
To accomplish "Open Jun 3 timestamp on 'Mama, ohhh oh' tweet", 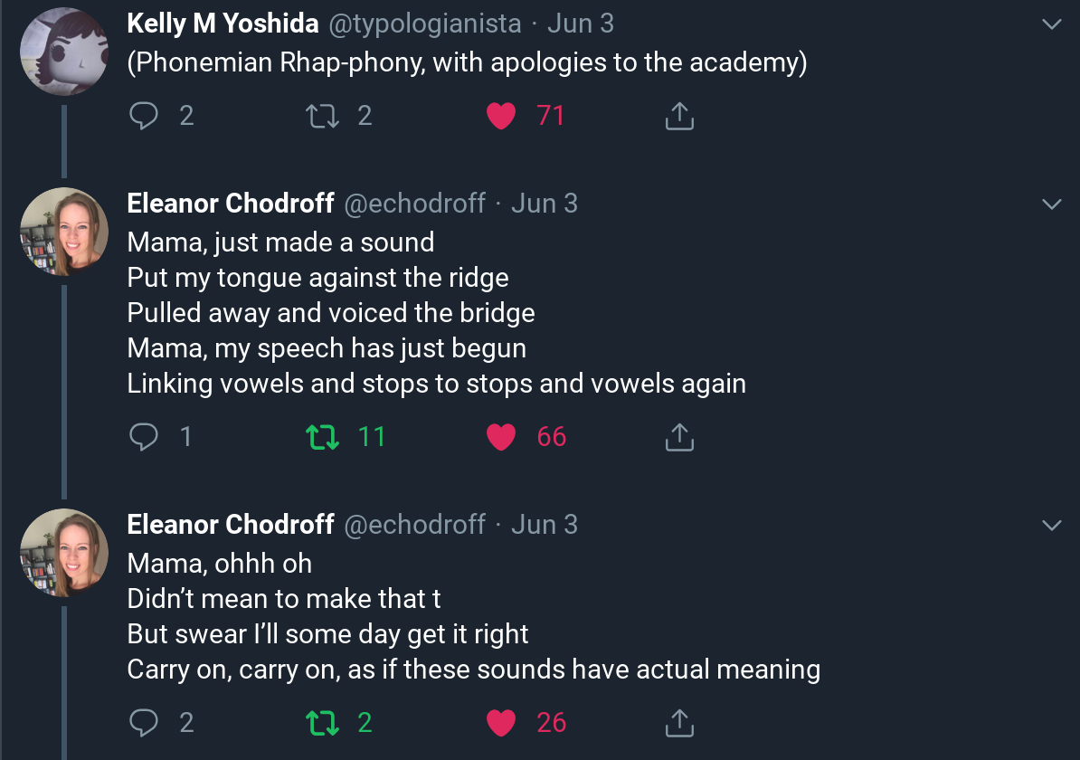I will (545, 525).
